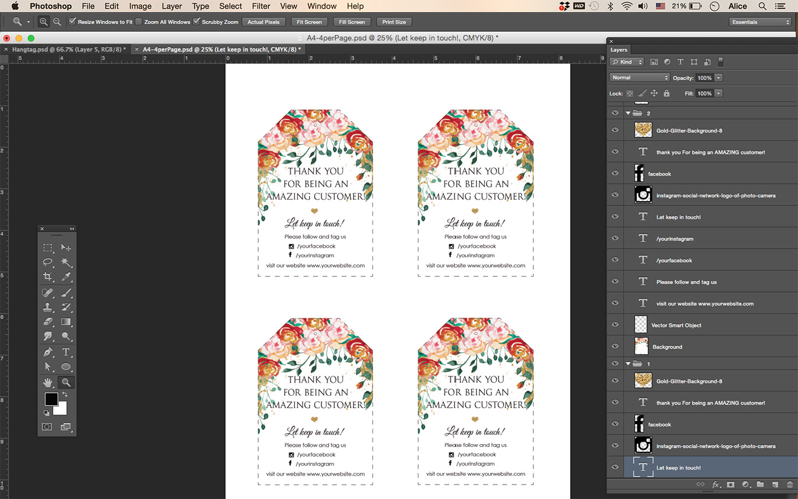Select the Move tool

66,248
